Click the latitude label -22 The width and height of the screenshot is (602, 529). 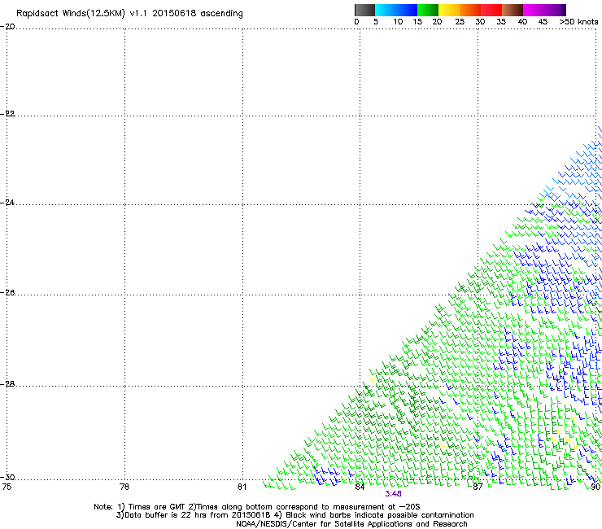8,114
